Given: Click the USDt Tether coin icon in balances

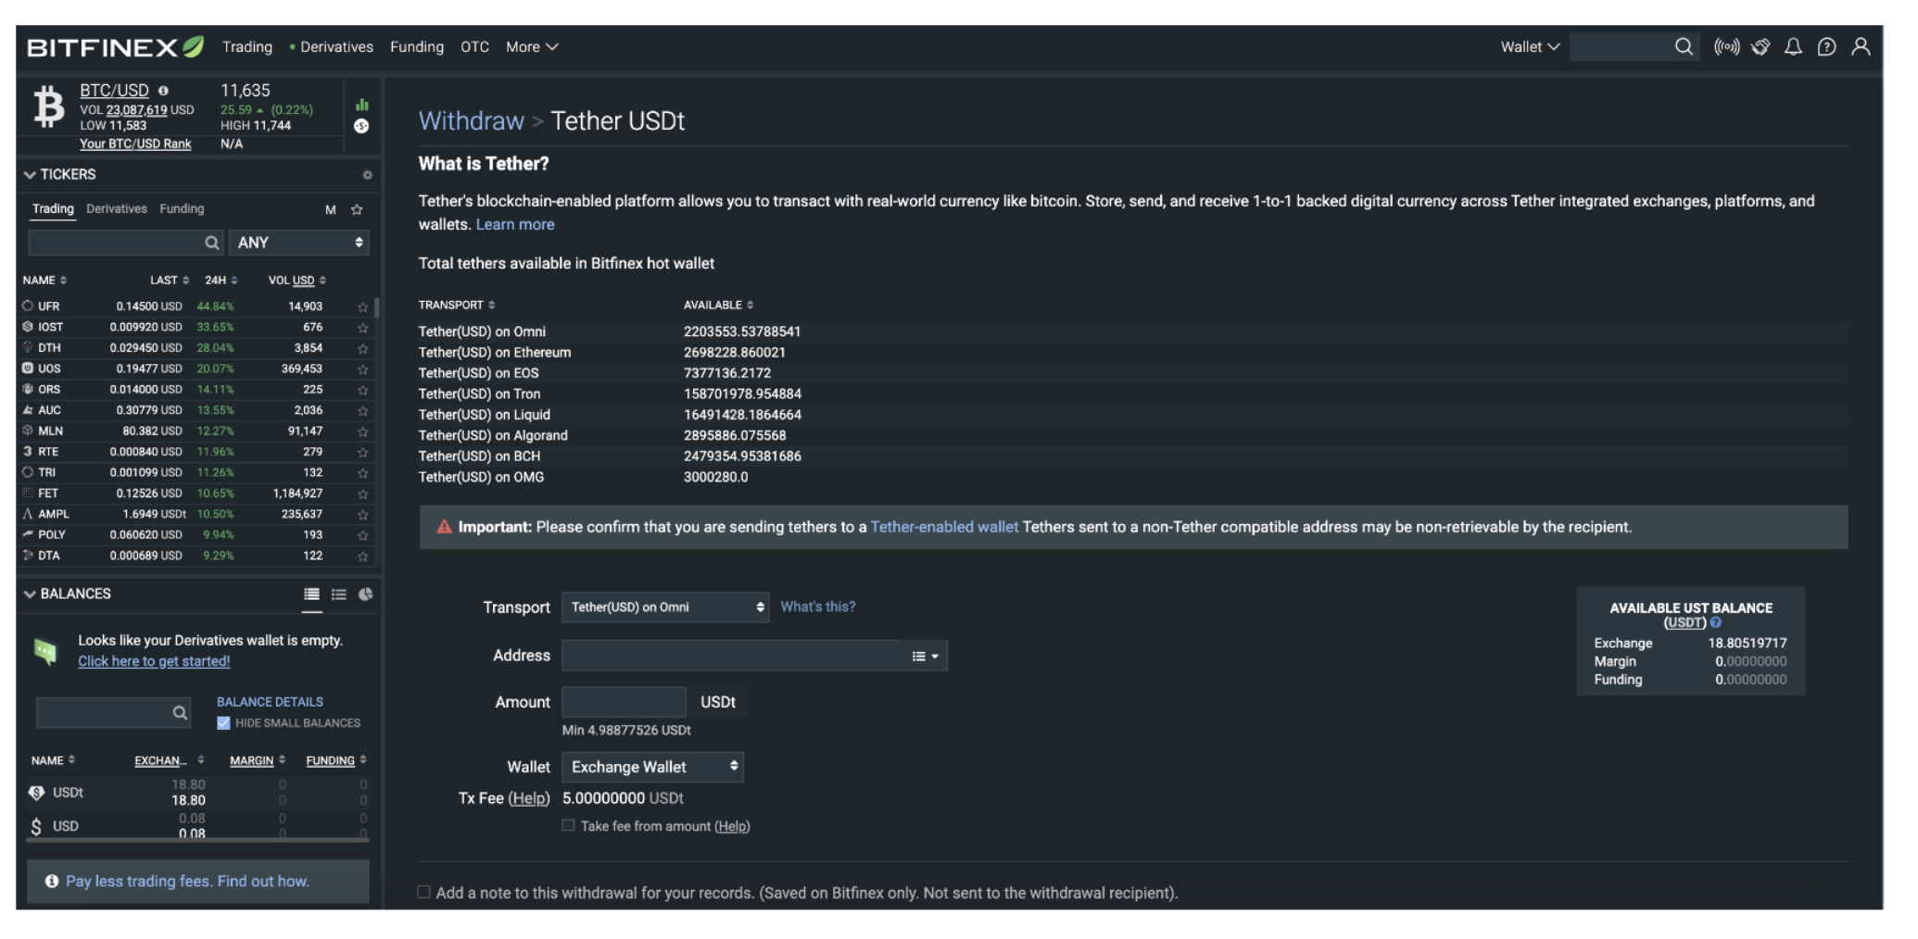Looking at the screenshot, I should coord(36,793).
